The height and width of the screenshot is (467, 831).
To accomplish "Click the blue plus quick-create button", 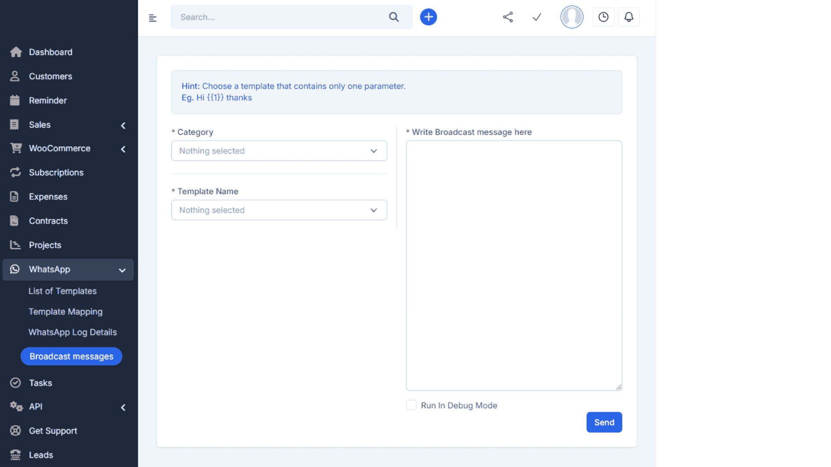I will 428,17.
